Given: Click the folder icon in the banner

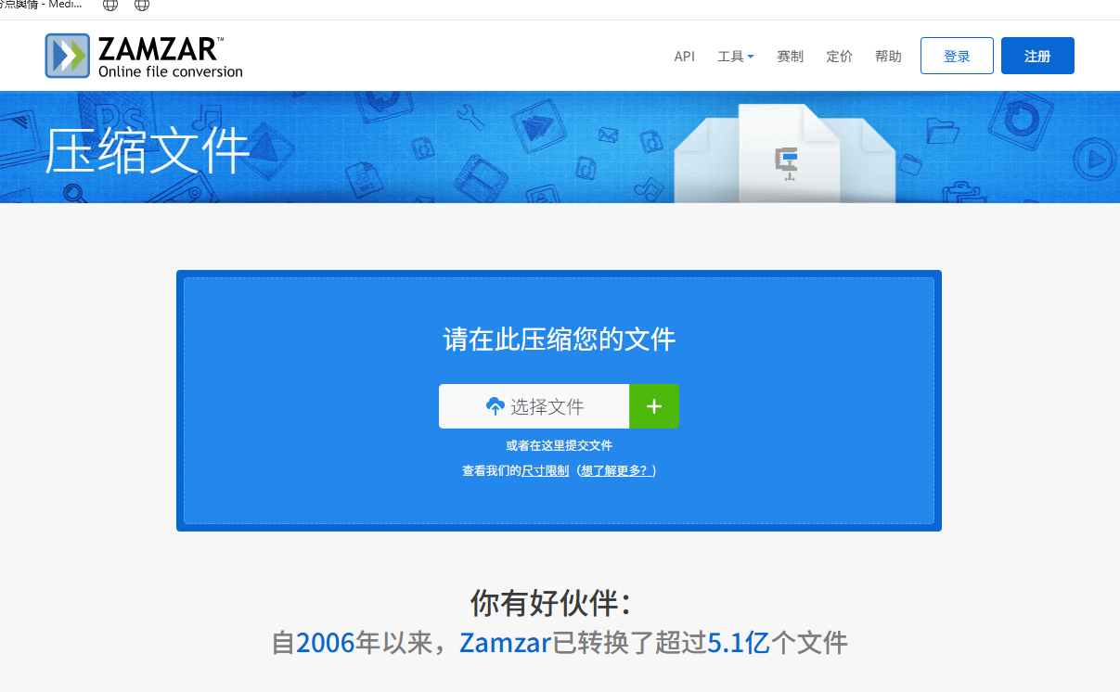Looking at the screenshot, I should click(x=942, y=131).
